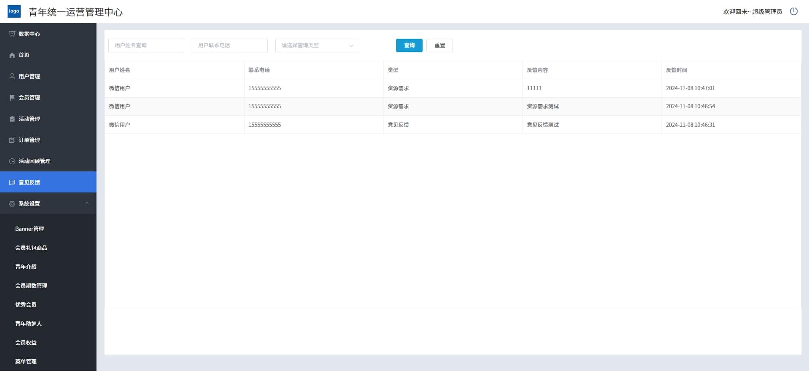
Task: Click the blue 查询 button
Action: pos(409,45)
